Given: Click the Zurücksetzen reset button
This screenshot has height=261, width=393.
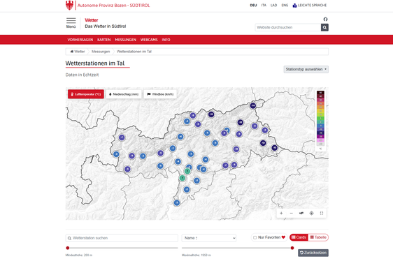Looking at the screenshot, I should [x=313, y=253].
